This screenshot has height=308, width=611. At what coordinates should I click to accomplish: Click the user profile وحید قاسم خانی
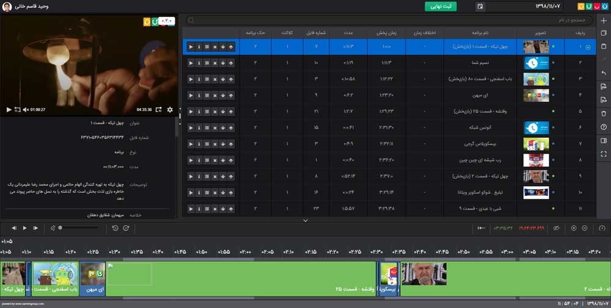(26, 6)
